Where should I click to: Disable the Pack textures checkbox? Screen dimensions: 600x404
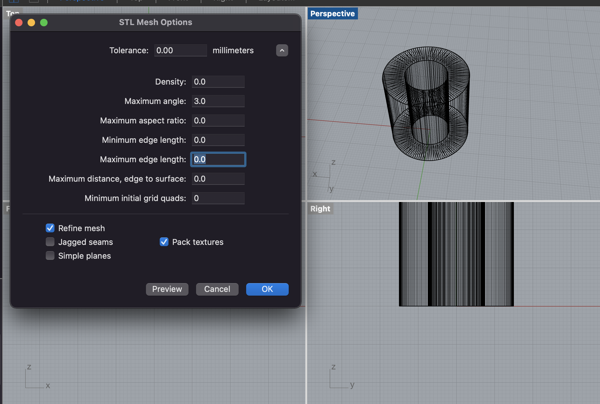[x=164, y=242]
